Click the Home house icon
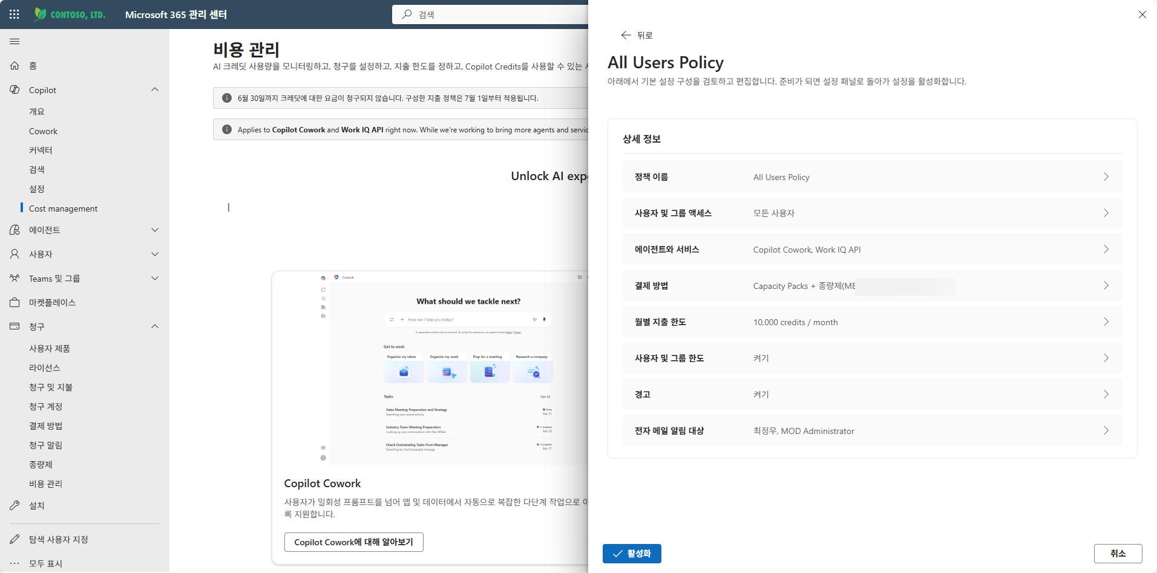 15,65
